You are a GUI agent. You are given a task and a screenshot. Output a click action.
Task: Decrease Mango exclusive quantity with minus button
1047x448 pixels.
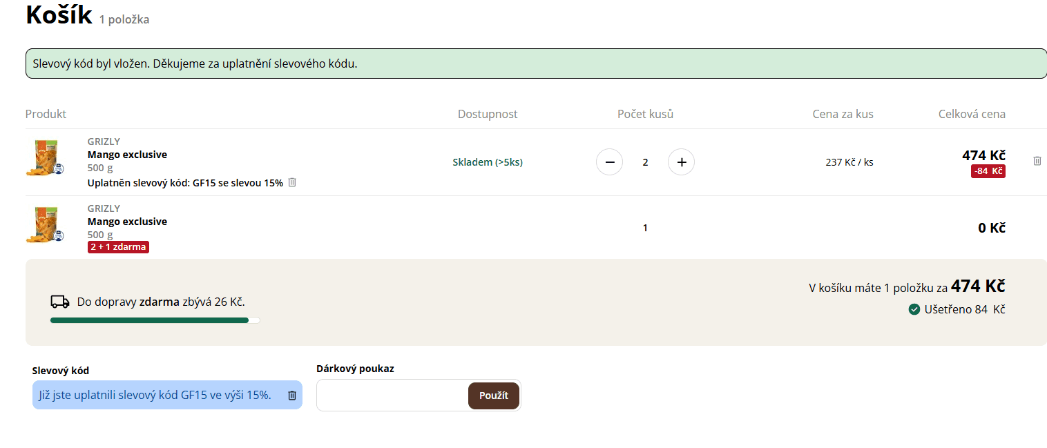tap(609, 162)
